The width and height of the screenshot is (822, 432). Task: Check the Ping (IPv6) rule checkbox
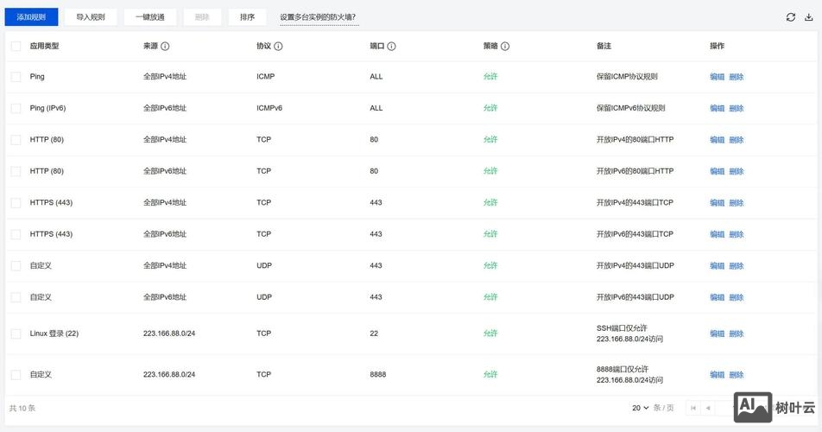pos(16,108)
